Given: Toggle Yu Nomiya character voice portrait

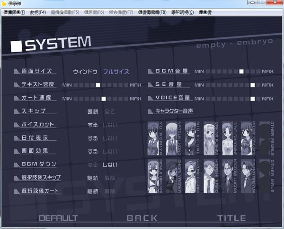Looking at the screenshot, I should [153, 138].
